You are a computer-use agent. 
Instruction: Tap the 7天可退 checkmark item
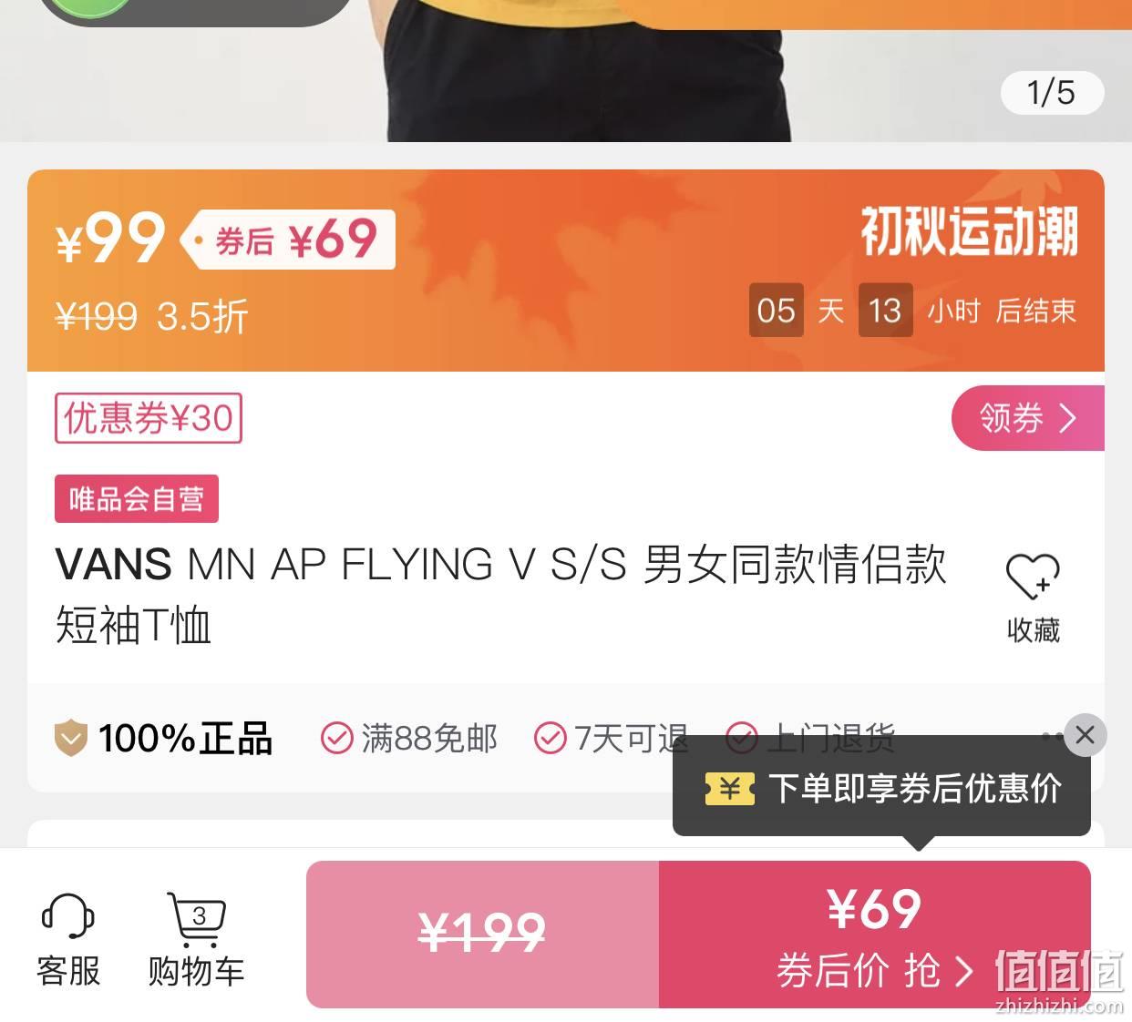pyautogui.click(x=611, y=738)
